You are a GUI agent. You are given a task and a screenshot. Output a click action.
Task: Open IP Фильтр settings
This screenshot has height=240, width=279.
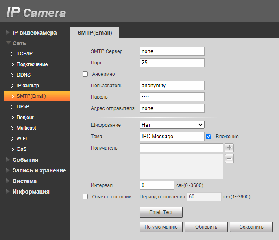tap(28, 86)
